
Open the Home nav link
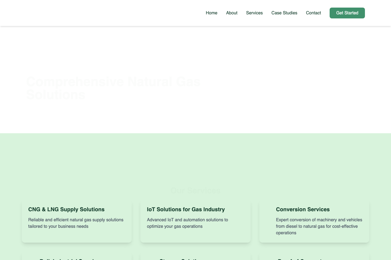pyautogui.click(x=212, y=13)
